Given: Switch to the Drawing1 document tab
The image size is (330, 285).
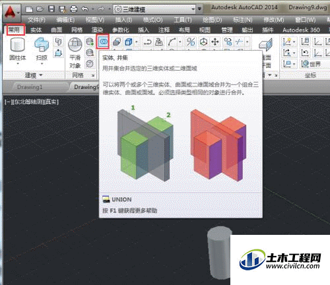Looking at the screenshot, I should tap(30, 87).
